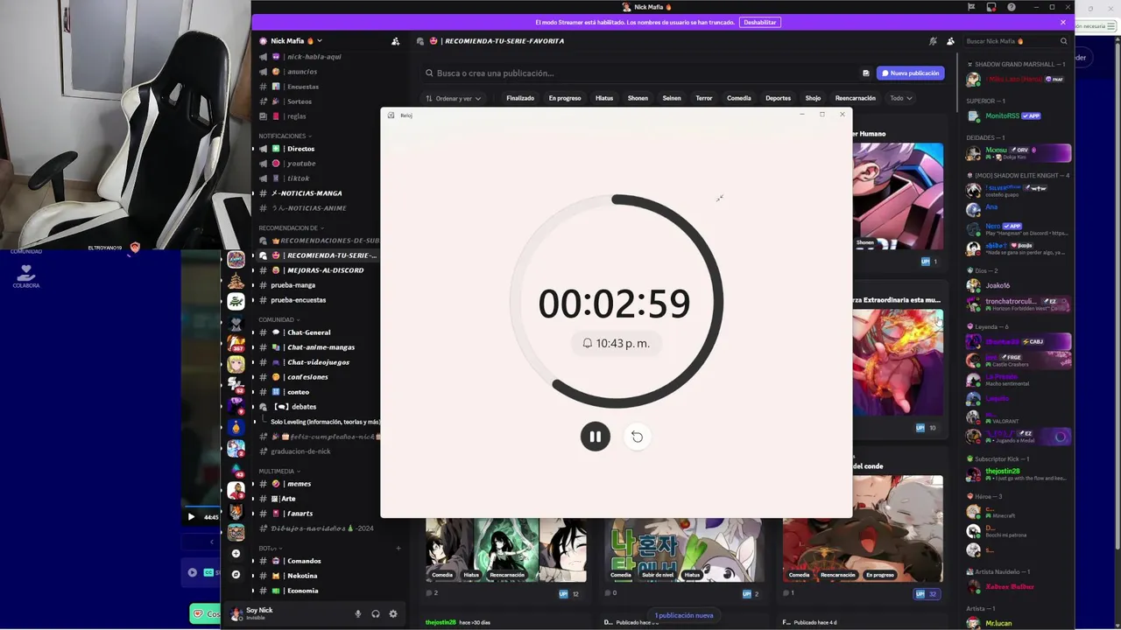The height and width of the screenshot is (630, 1121).
Task: Filter posts by Hiatus tag
Action: pos(604,98)
